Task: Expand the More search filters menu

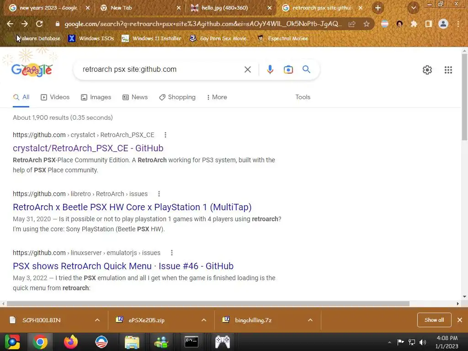Action: point(217,97)
